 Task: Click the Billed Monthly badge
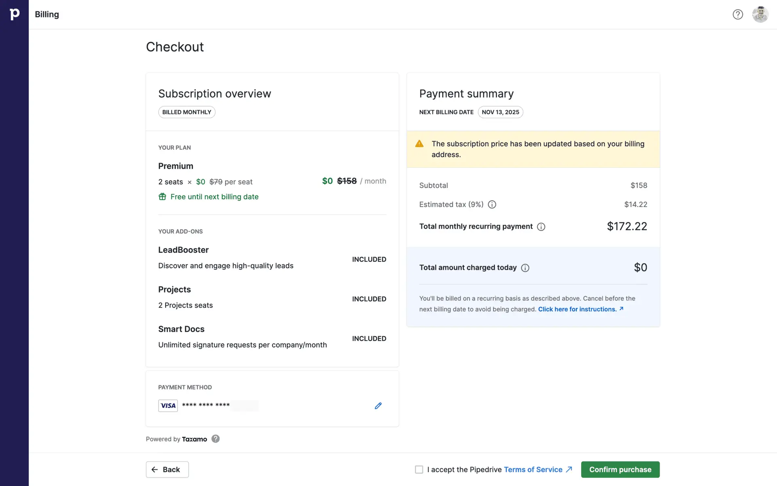point(187,112)
